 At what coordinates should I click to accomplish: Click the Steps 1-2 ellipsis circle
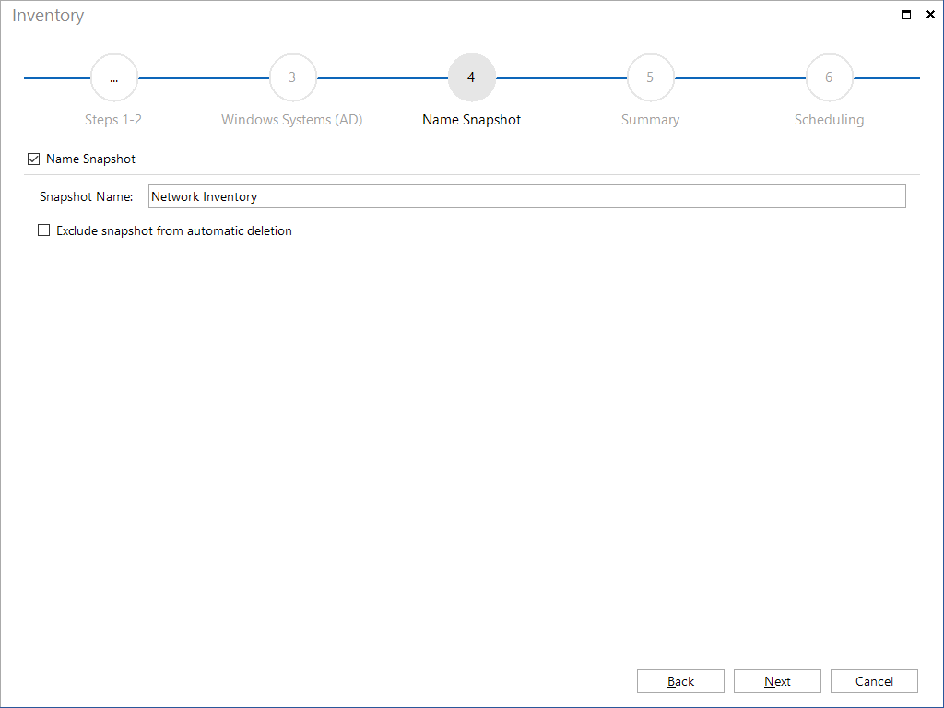pos(113,77)
